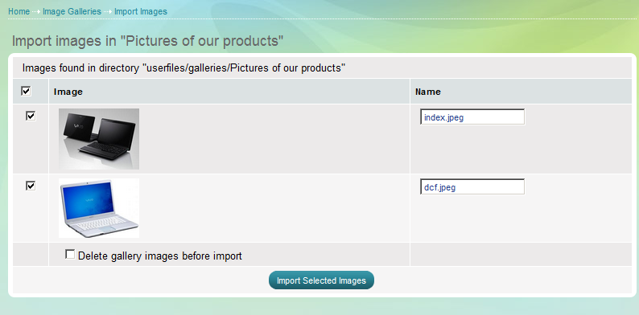
Task: Open the Image Galleries breadcrumb link
Action: (x=72, y=11)
